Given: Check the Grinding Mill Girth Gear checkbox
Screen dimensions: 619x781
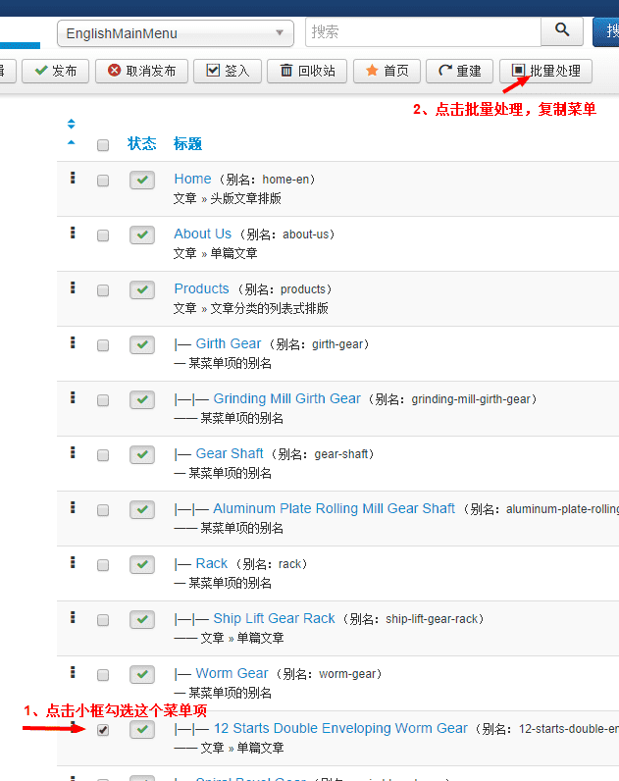Looking at the screenshot, I should pos(103,400).
